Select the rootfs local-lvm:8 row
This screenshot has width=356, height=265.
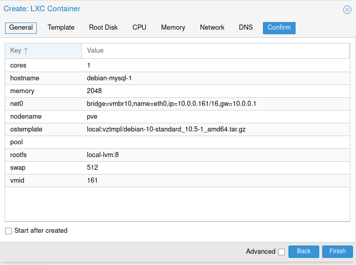pyautogui.click(x=177, y=155)
